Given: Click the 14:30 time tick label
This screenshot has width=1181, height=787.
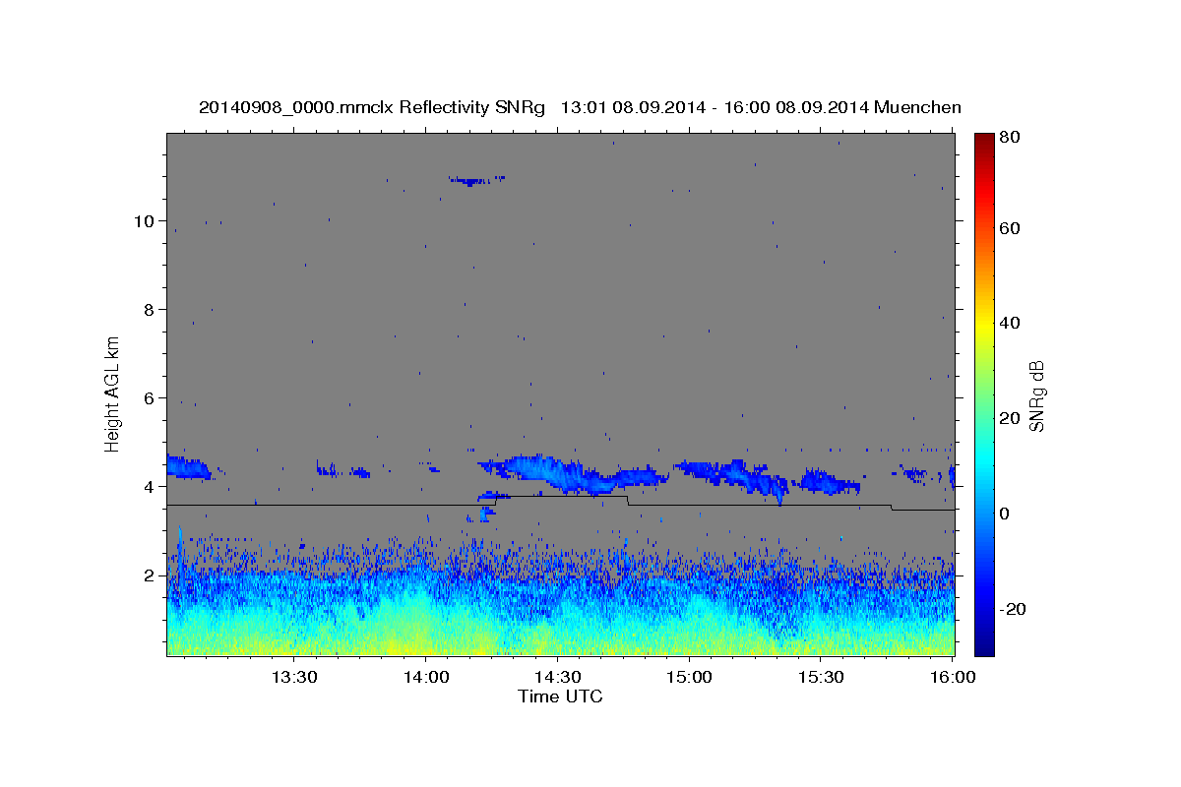Looking at the screenshot, I should tap(557, 678).
